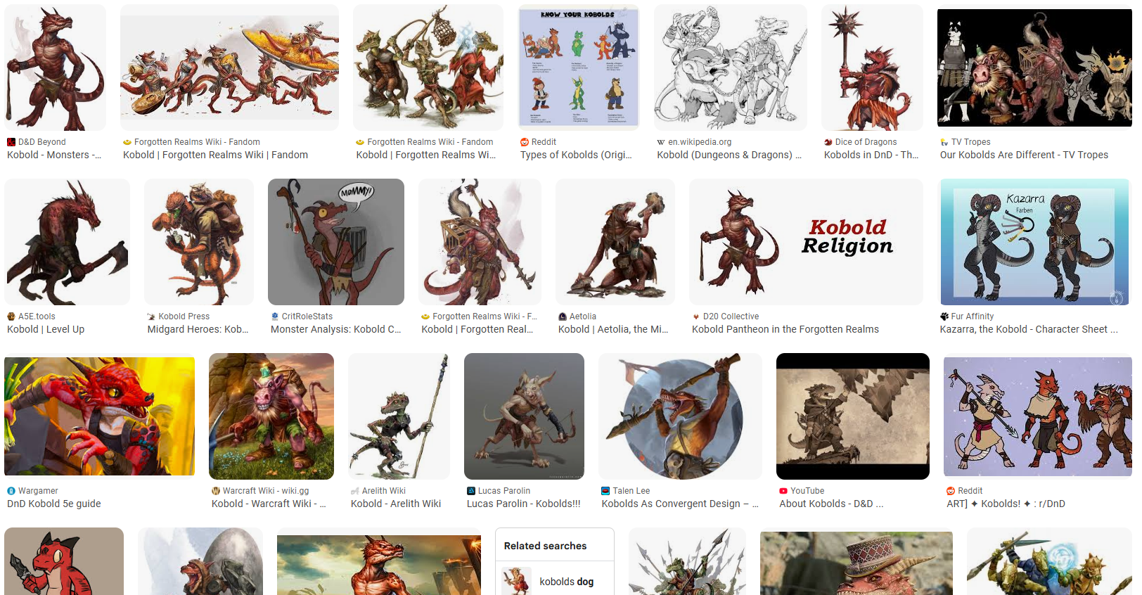Open the Kobold Press Midgard Heroes thumbnail

(x=199, y=242)
